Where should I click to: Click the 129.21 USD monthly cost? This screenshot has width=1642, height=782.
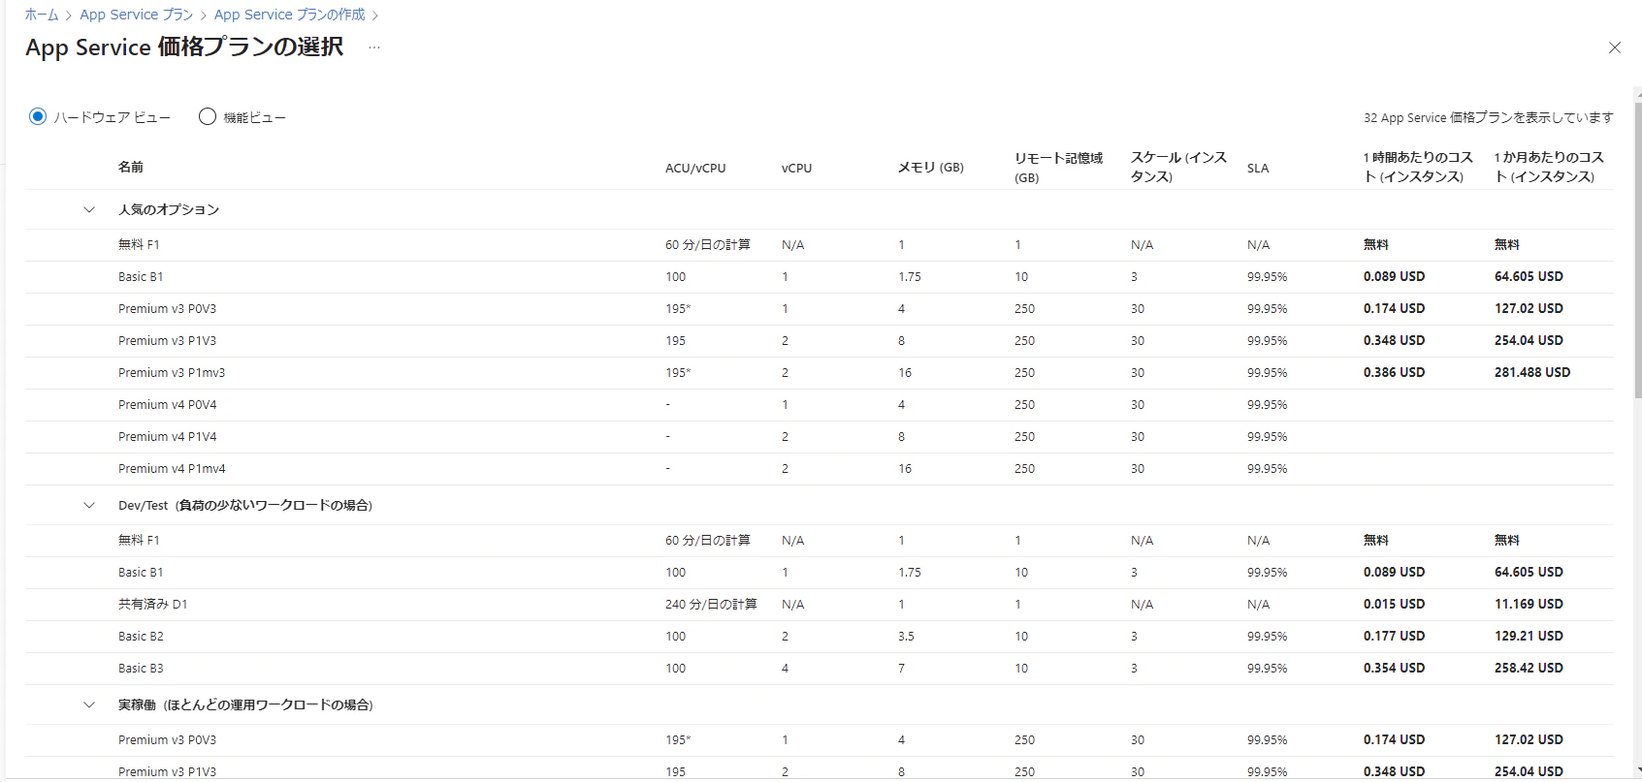coord(1529,637)
